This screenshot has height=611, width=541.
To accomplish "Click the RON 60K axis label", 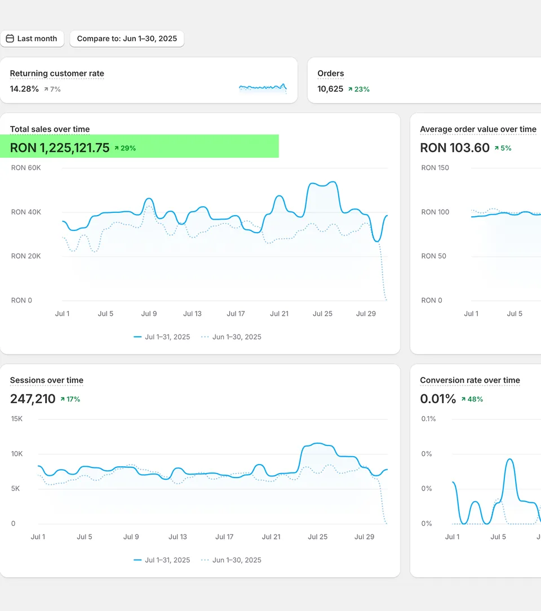I will (x=26, y=168).
